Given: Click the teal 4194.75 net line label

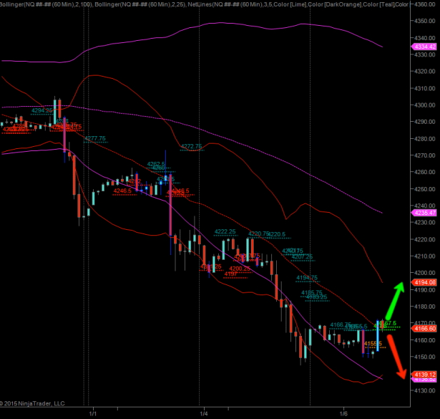Looking at the screenshot, I should click(306, 277).
